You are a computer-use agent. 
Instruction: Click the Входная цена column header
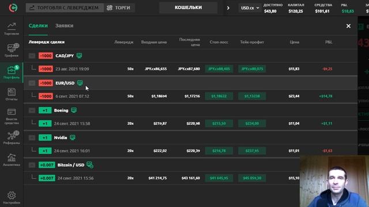[154, 42]
